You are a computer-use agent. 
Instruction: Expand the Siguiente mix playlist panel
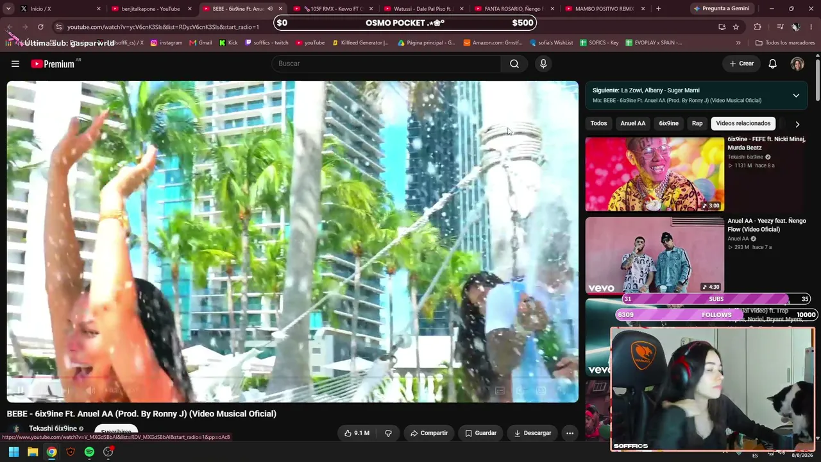[796, 96]
